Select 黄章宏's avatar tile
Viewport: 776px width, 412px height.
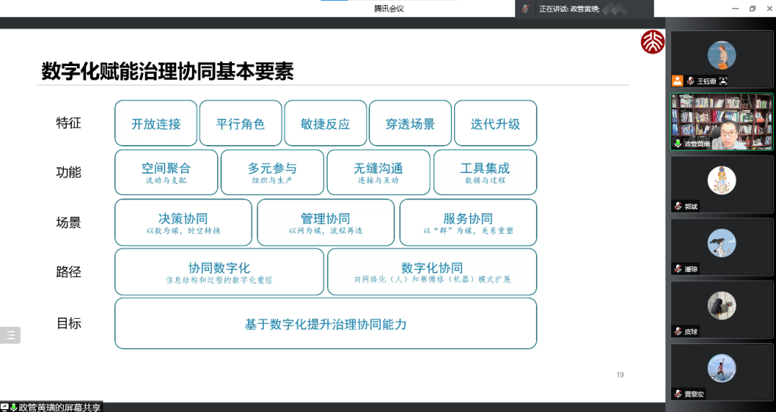[721, 369]
